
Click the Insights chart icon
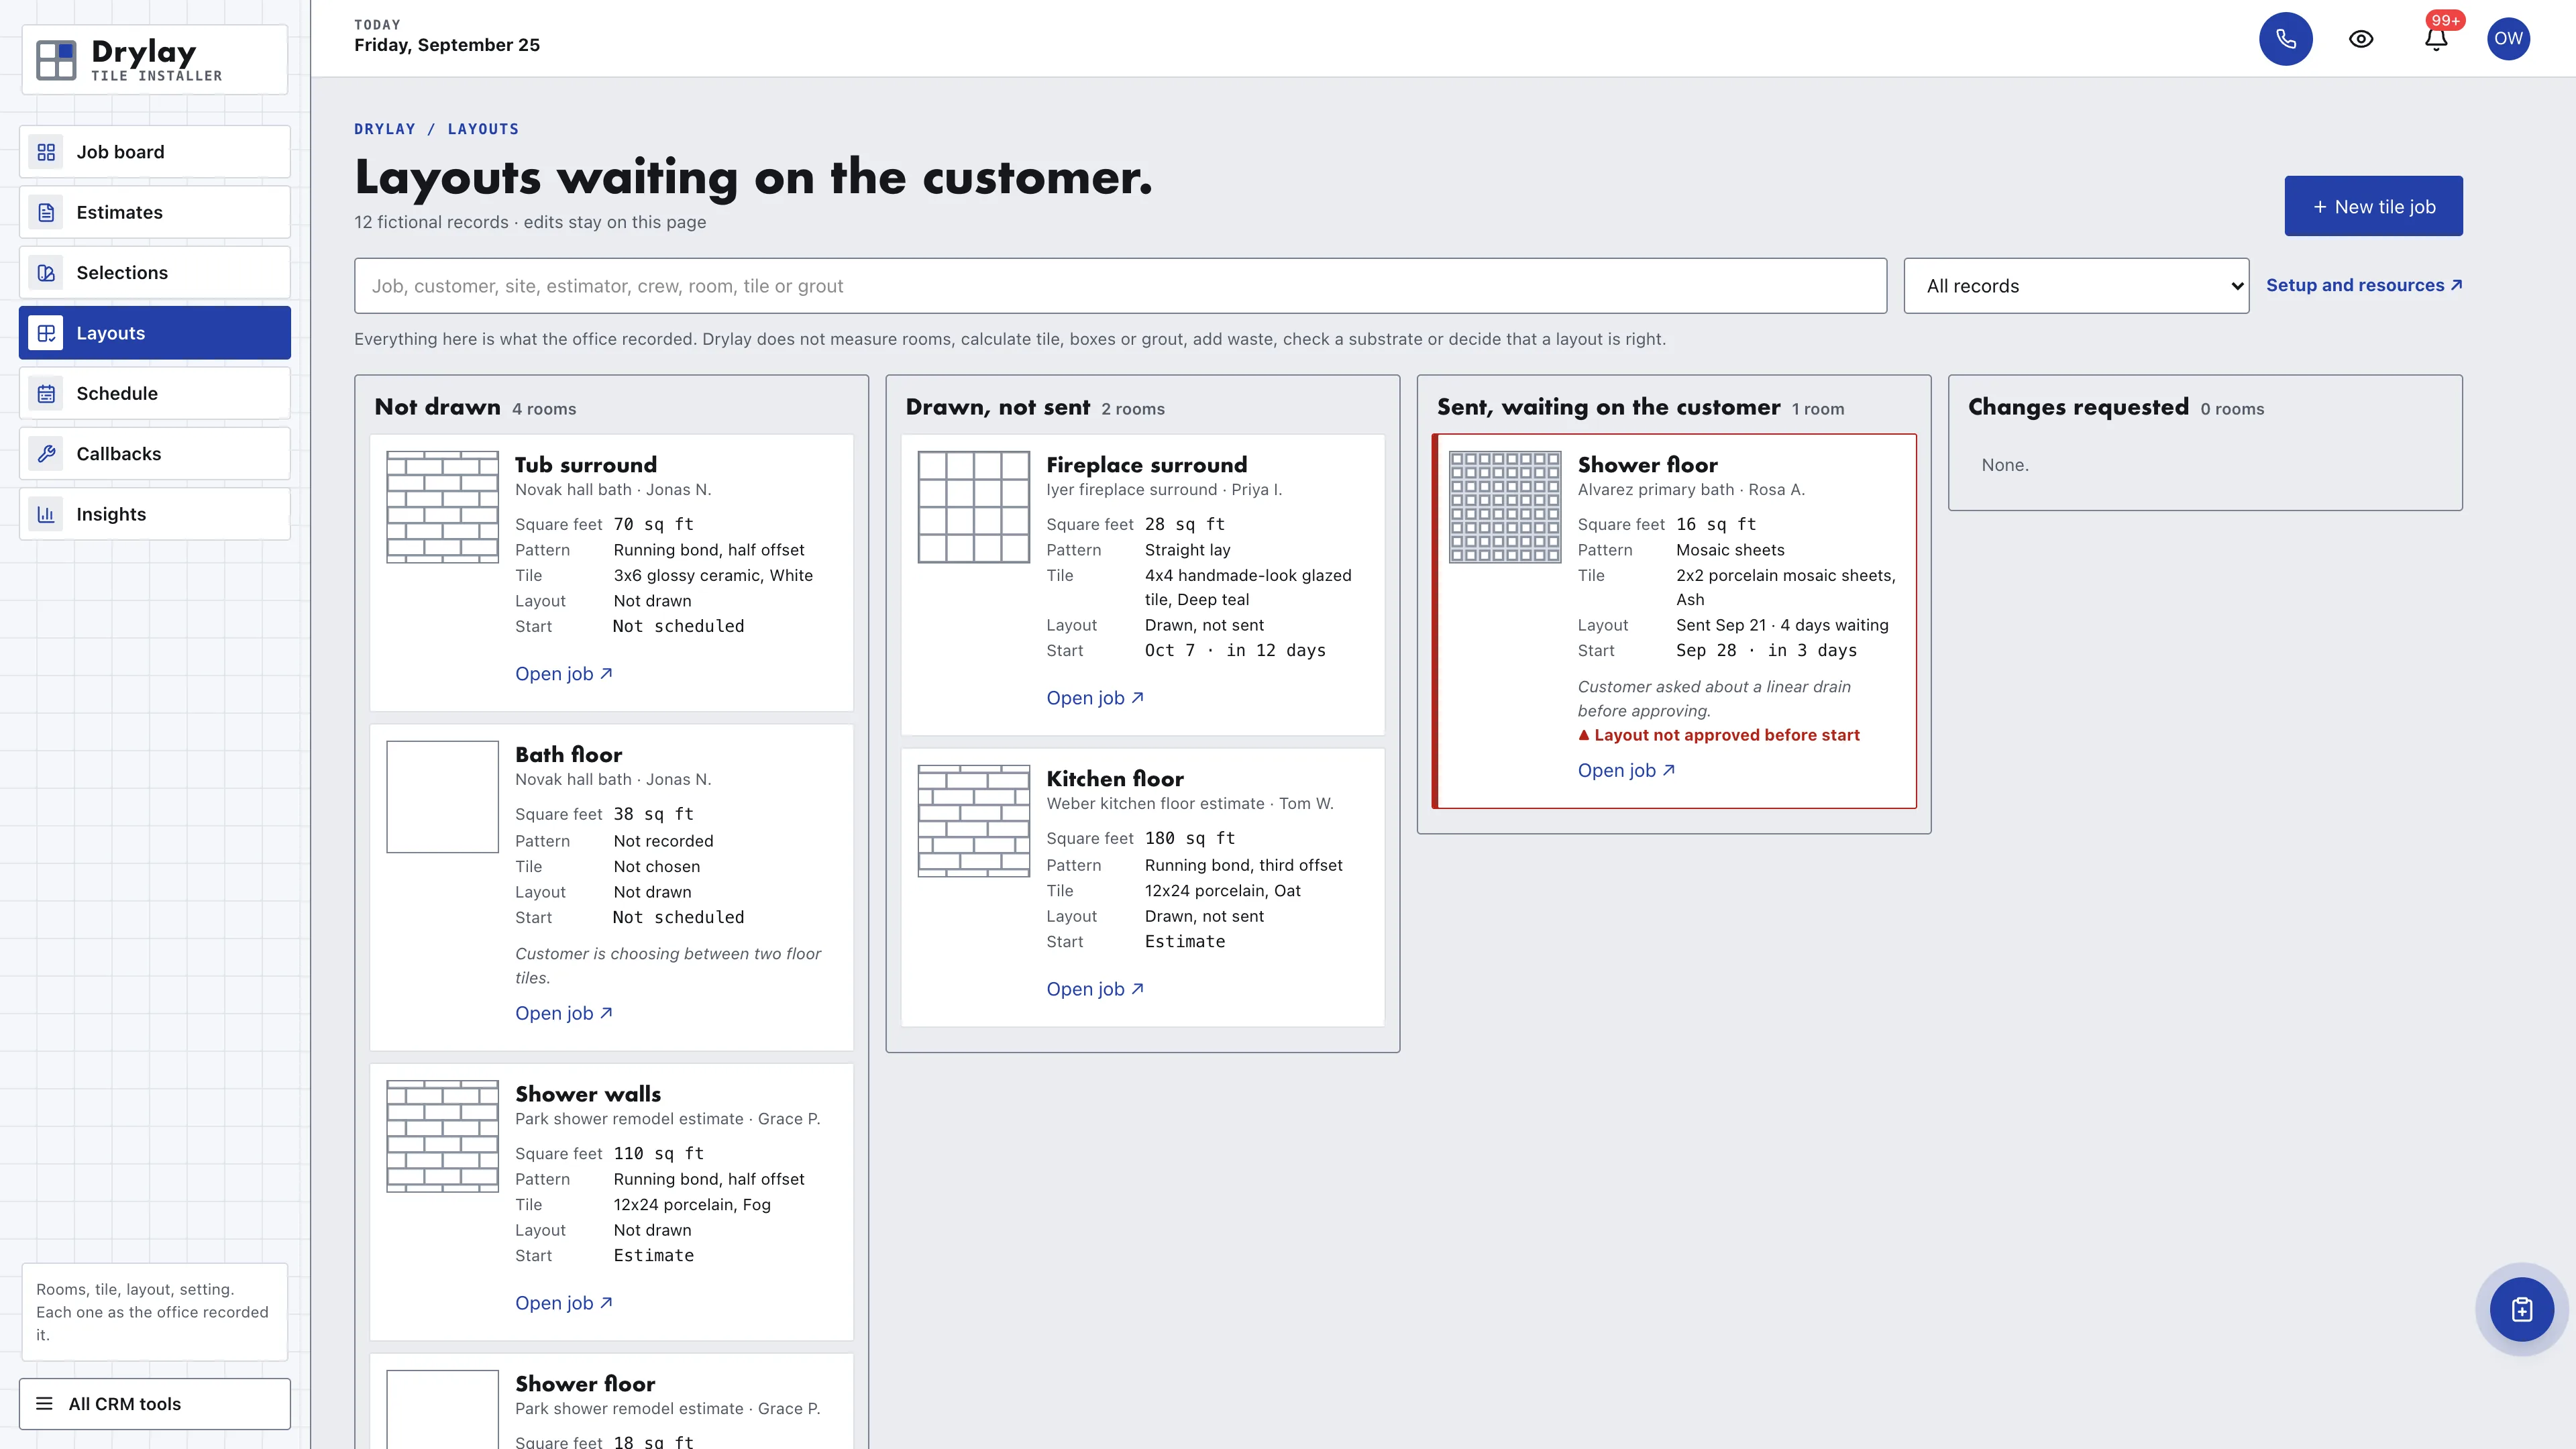pyautogui.click(x=46, y=514)
